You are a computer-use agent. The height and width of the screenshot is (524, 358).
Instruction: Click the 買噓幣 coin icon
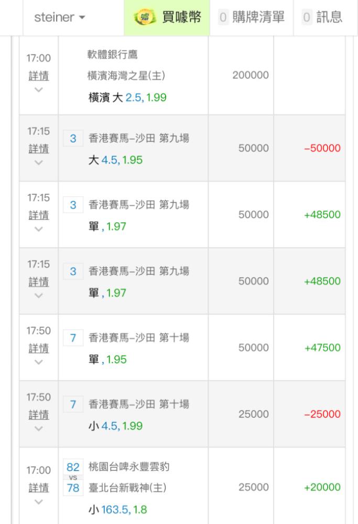[145, 17]
